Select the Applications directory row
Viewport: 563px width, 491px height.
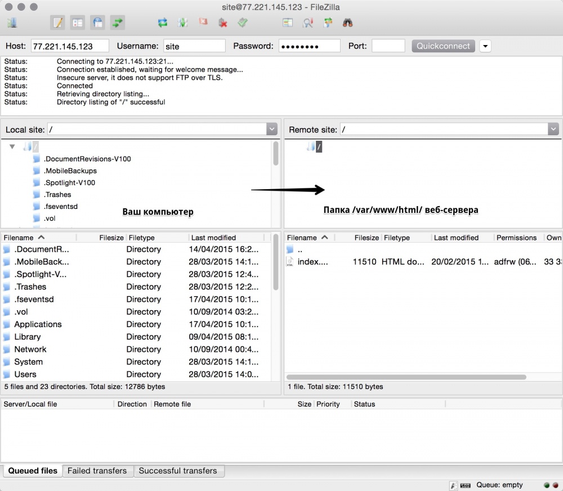[136, 324]
